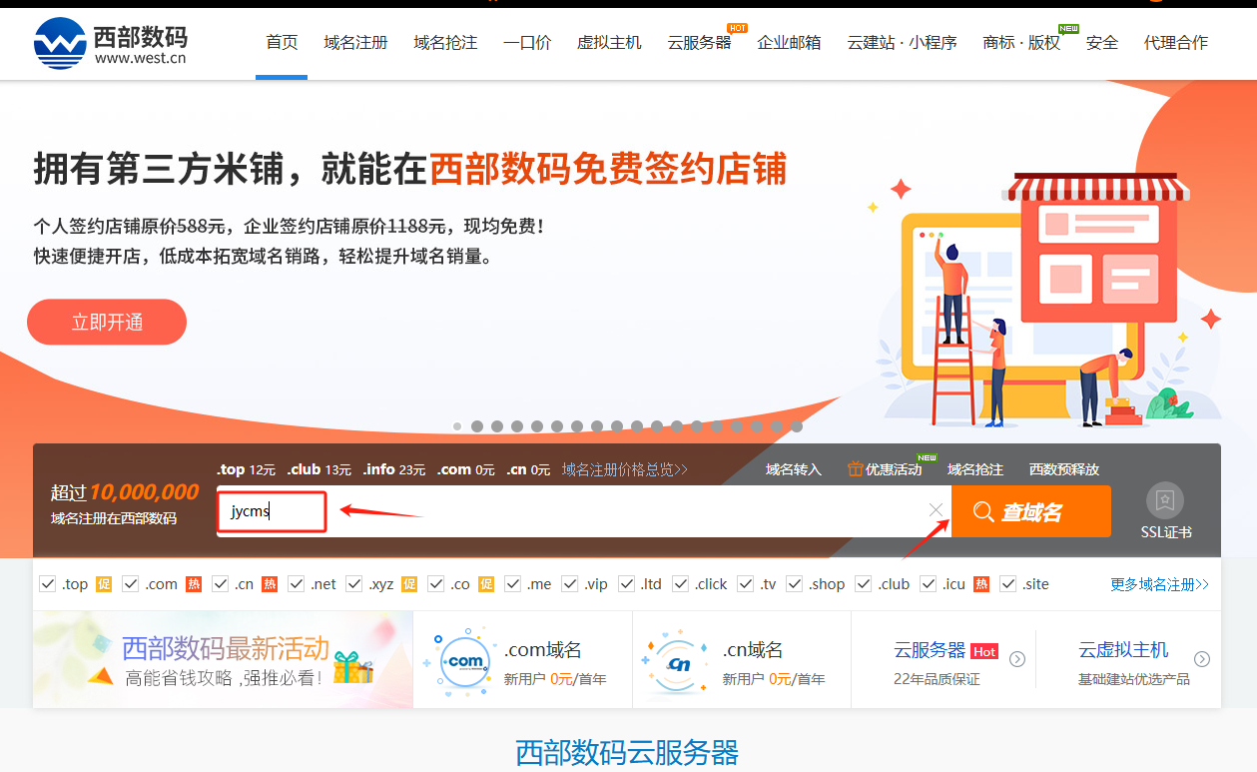Open the .com域名 新用户 0元/首年 card

coord(523,660)
